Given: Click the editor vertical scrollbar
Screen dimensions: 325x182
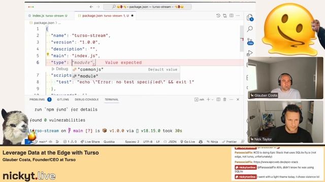Looking at the screenshot, I should (242, 39).
